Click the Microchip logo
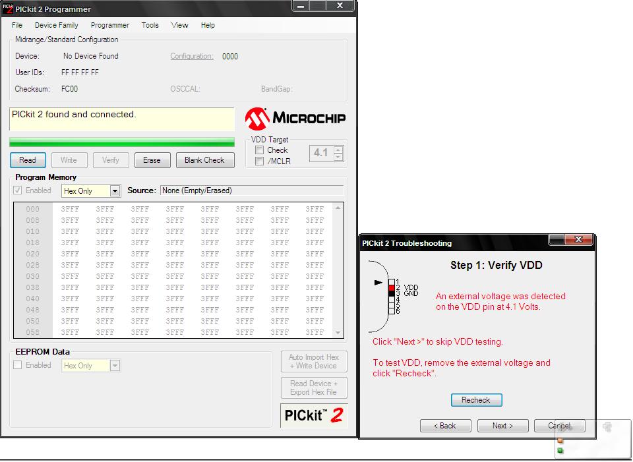 pos(295,118)
